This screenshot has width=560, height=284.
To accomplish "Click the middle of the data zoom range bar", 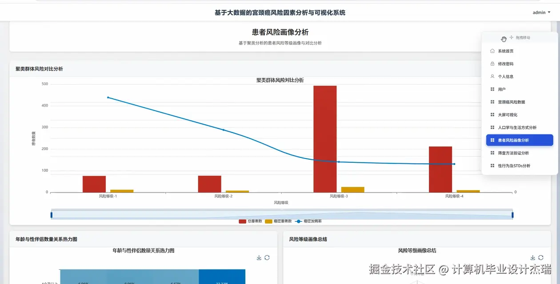I will [x=282, y=215].
